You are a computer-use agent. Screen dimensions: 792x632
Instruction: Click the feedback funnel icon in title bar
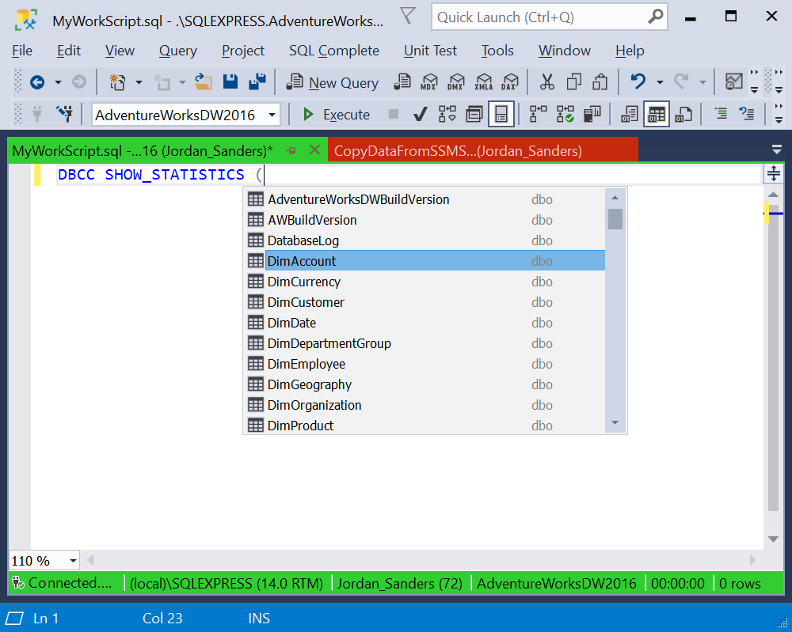(x=408, y=16)
